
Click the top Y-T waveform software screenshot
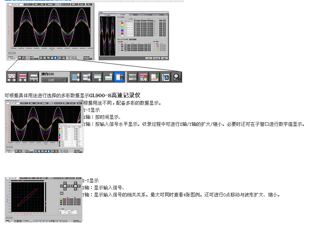(50, 32)
